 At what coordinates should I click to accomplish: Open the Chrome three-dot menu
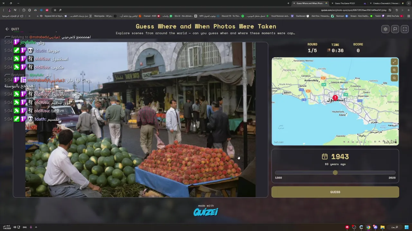point(4,10)
